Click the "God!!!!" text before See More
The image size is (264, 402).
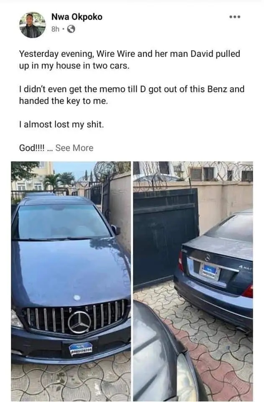coord(32,148)
